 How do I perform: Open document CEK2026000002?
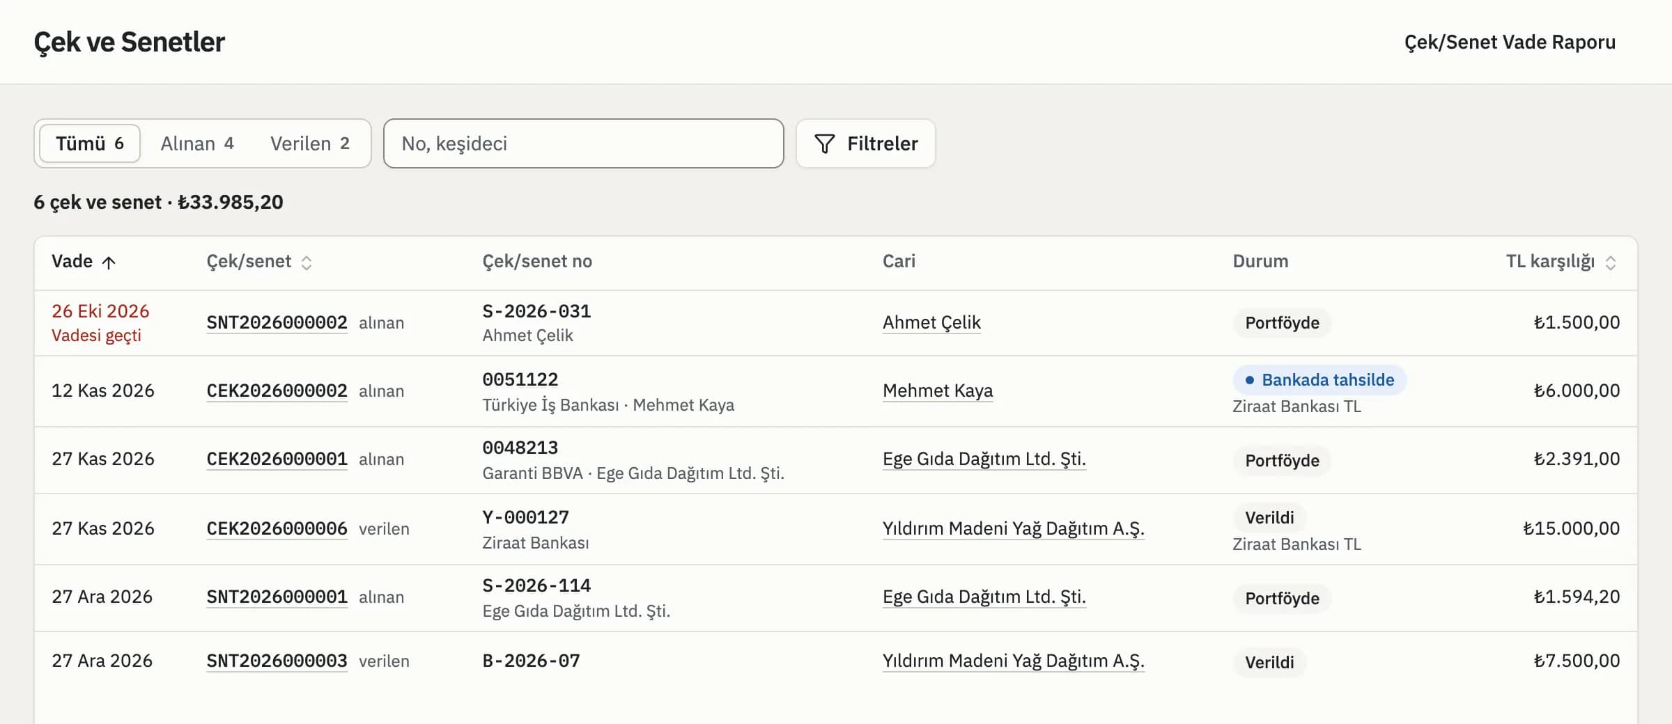[x=277, y=391]
